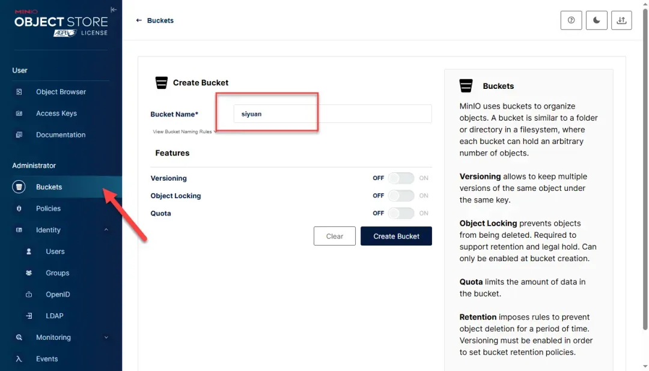This screenshot has width=649, height=371.
Task: Expand View Bucket Naming Rules
Action: click(x=183, y=131)
